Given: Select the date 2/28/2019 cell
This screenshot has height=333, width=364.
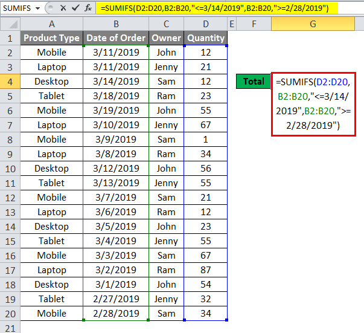Looking at the screenshot, I should (116, 314).
